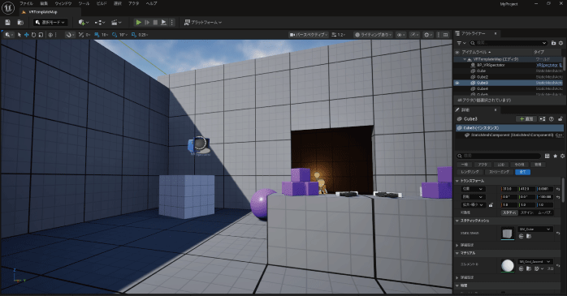
Task: Open the ビルド (Build) menu
Action: click(102, 3)
